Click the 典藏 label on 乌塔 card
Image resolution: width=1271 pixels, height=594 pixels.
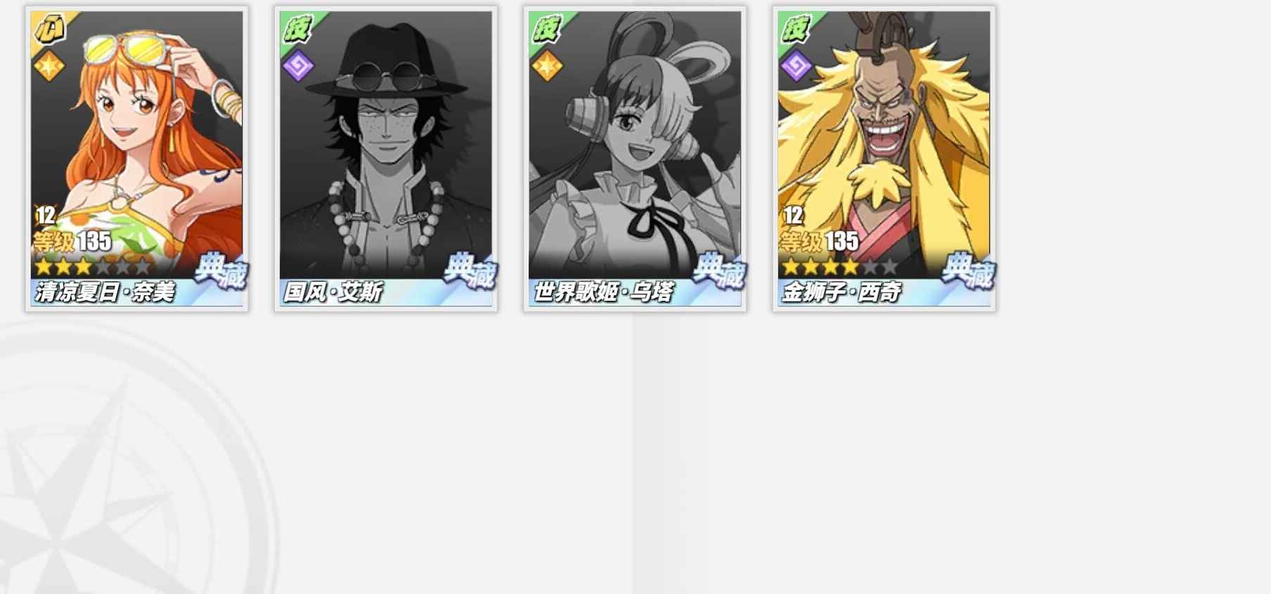click(718, 271)
